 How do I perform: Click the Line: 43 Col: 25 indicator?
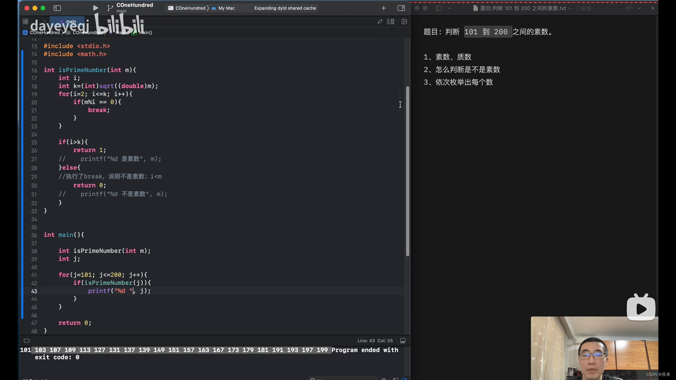[x=375, y=341]
